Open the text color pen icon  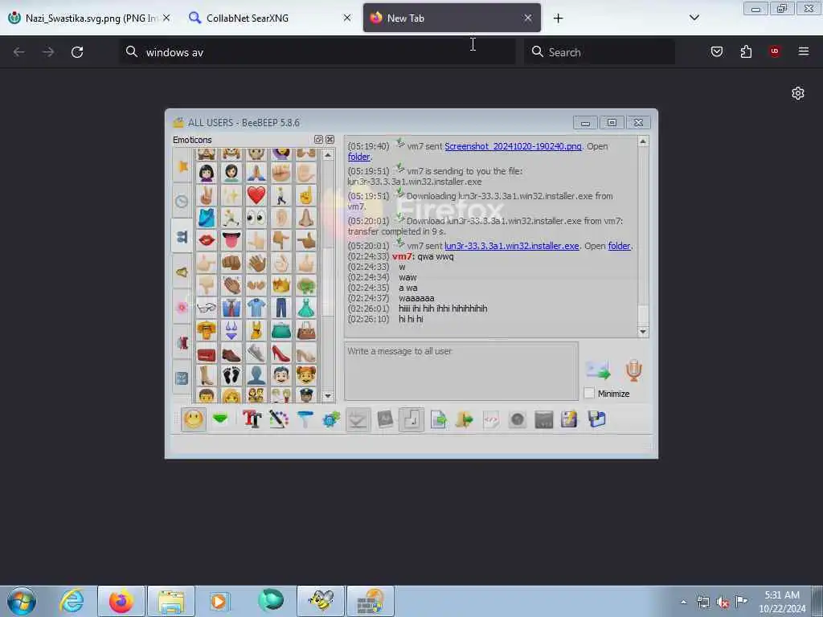click(279, 419)
